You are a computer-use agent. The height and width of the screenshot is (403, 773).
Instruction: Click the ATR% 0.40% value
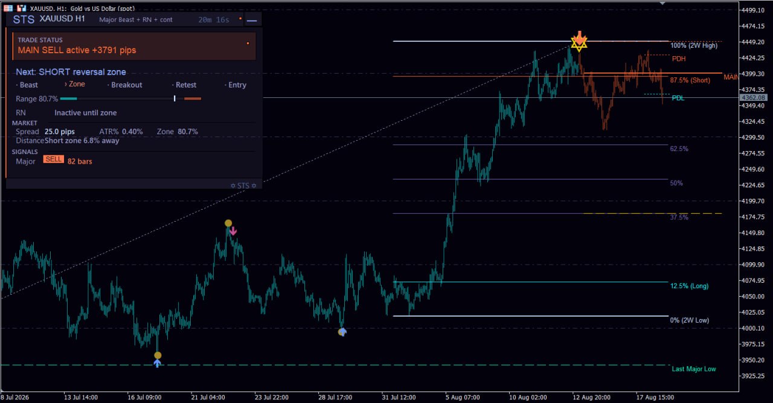click(x=121, y=132)
